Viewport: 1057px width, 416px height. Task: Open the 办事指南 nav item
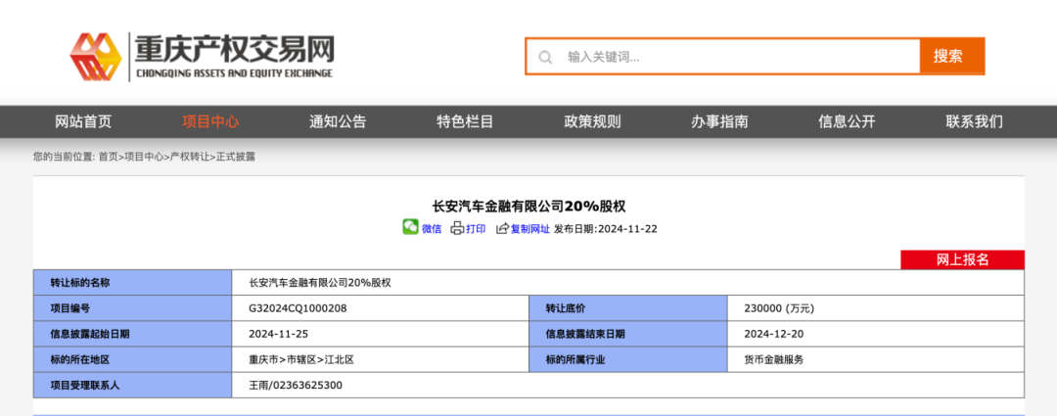pos(719,122)
